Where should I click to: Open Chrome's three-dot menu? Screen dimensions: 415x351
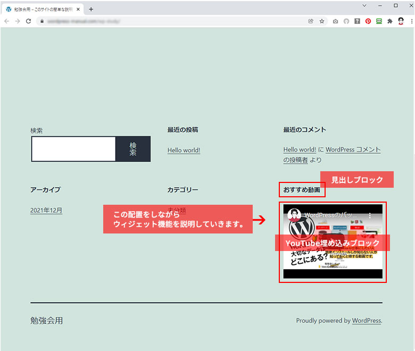coord(412,21)
